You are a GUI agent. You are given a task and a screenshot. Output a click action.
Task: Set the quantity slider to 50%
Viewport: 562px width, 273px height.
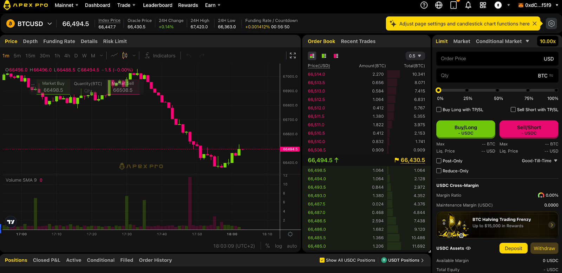[x=497, y=90]
